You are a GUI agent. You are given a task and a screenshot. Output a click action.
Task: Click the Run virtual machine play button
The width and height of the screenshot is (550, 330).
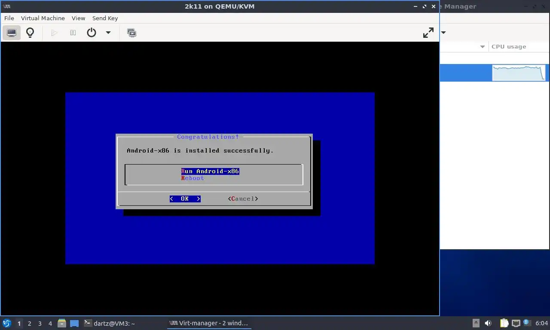coord(54,33)
